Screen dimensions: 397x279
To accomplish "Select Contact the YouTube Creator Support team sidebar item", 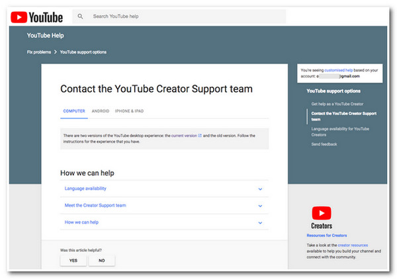I will (344, 116).
